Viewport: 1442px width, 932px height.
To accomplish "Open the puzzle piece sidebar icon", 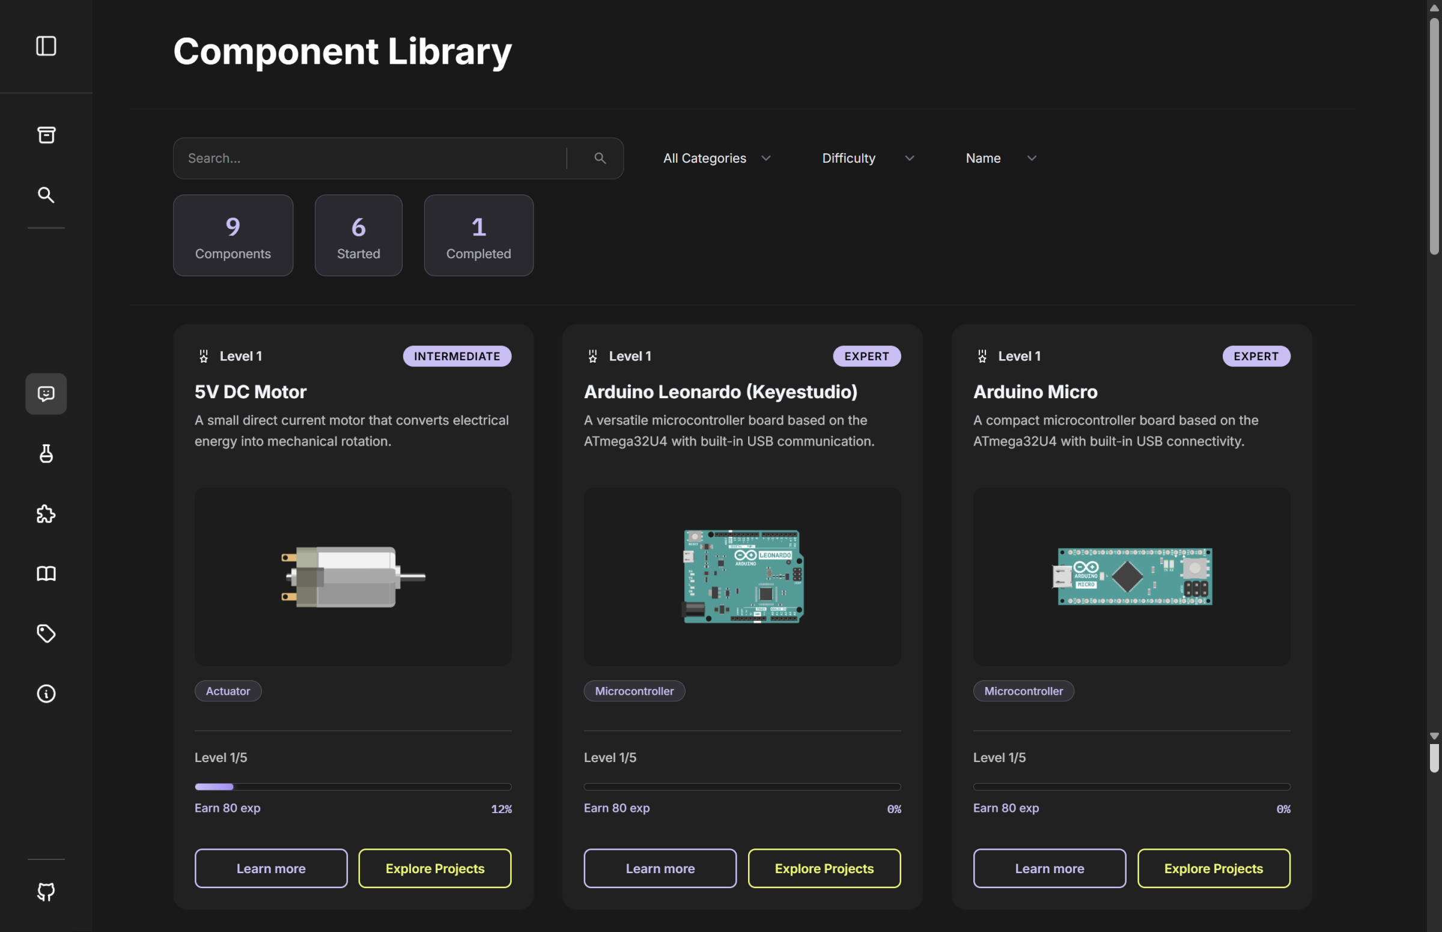I will (46, 514).
